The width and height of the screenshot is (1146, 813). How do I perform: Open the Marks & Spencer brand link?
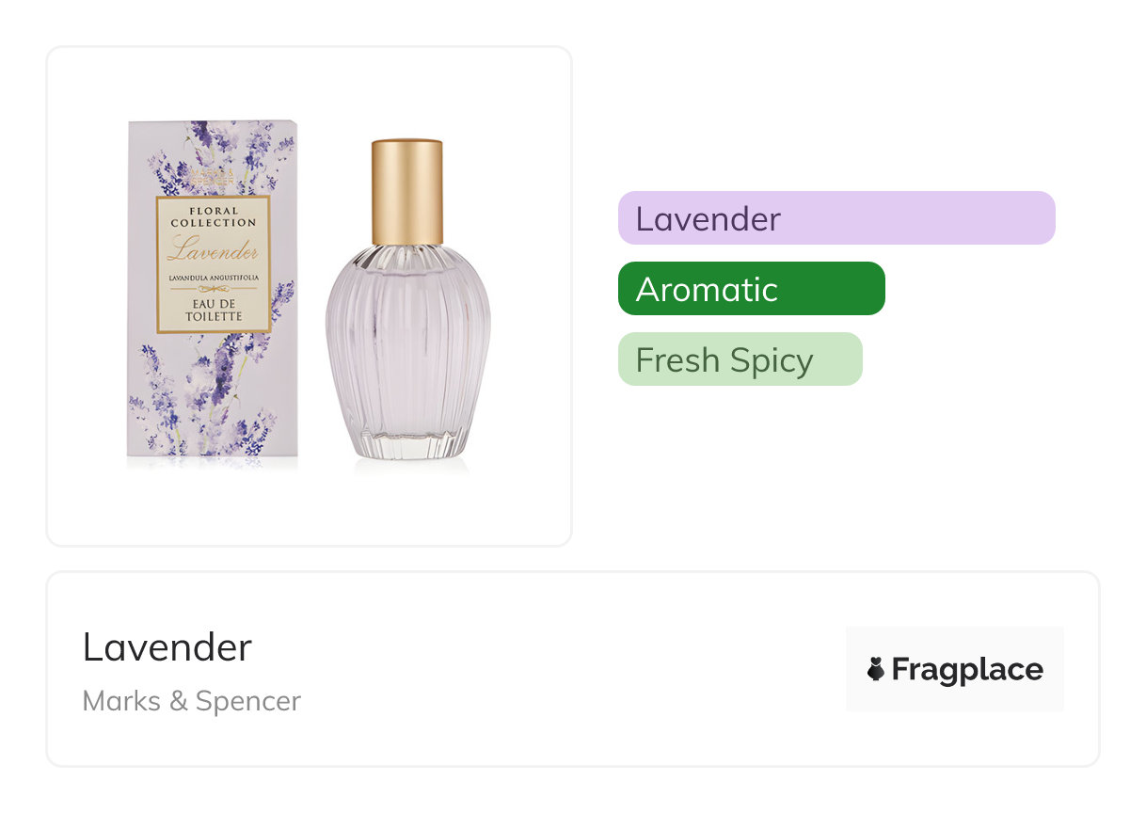[191, 701]
